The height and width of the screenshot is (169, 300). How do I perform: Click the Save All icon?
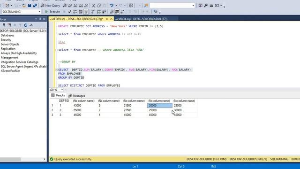pyautogui.click(x=35, y=6)
